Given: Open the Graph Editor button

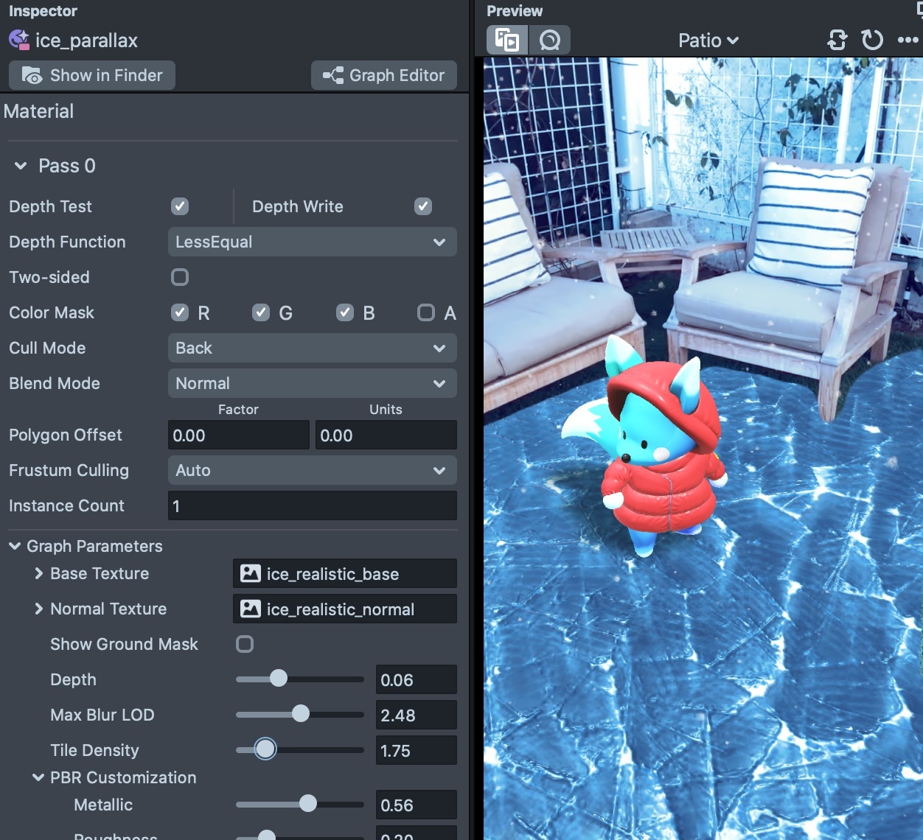Looking at the screenshot, I should [x=383, y=75].
